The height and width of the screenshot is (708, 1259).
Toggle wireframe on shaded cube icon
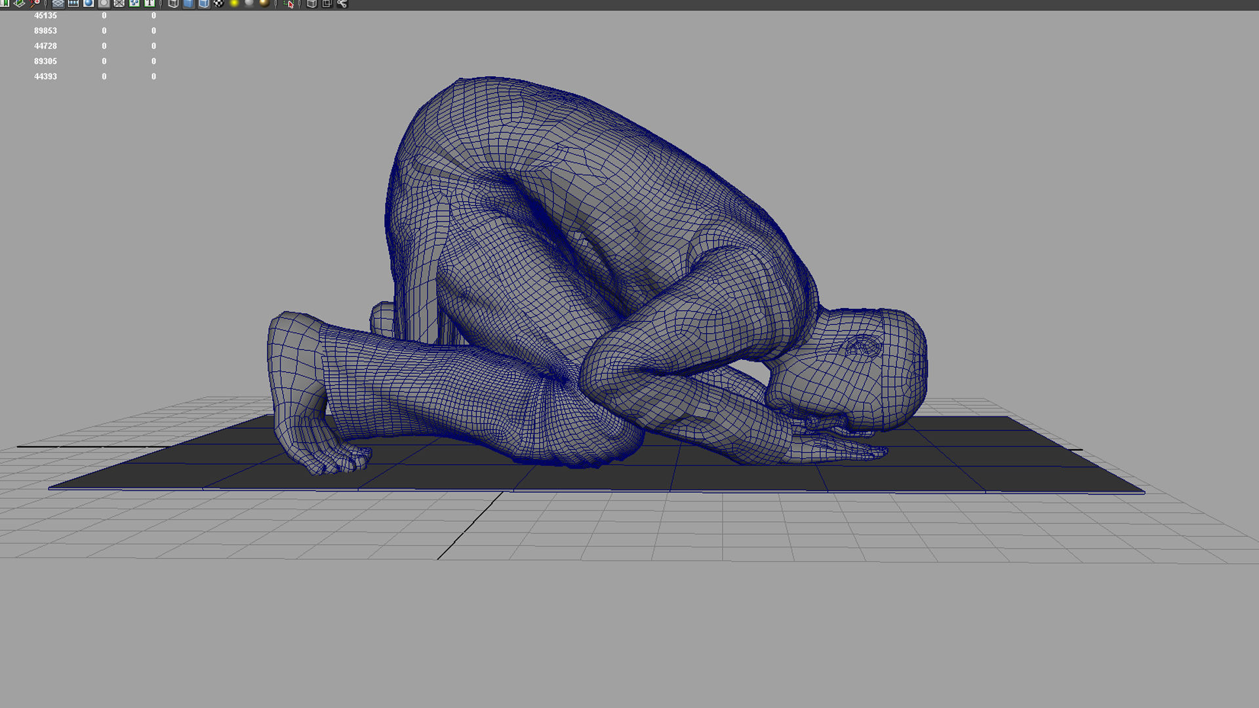pyautogui.click(x=204, y=3)
